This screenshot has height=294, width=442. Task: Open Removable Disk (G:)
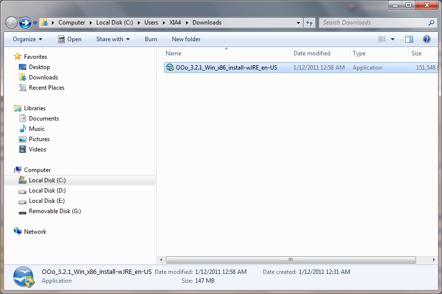click(55, 211)
